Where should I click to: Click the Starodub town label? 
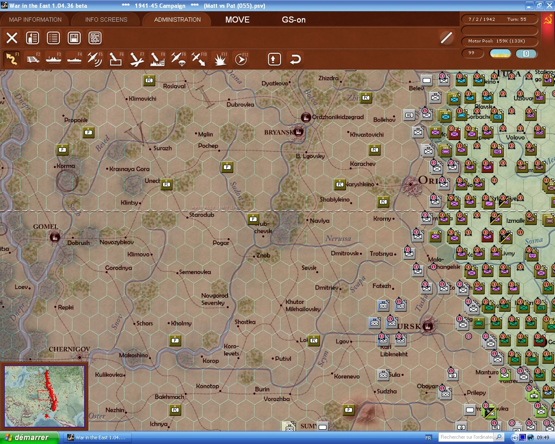pos(202,215)
